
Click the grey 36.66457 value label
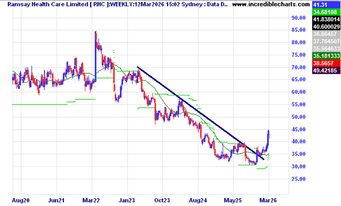[326, 34]
